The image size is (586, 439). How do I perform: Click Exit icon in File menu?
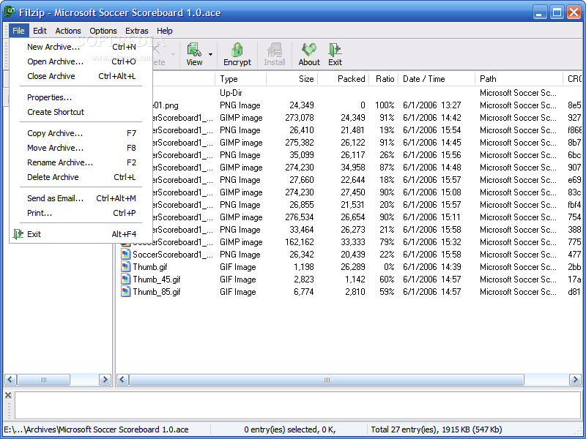click(x=18, y=234)
